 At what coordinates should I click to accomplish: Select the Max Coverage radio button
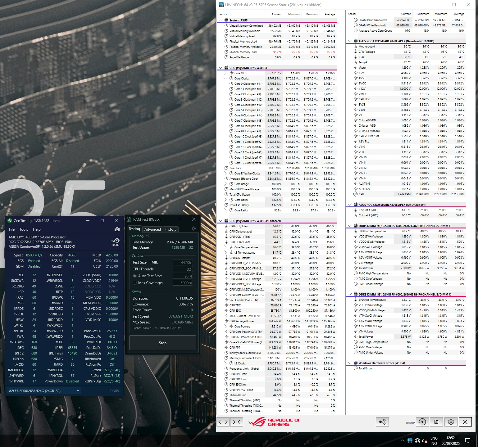point(134,282)
